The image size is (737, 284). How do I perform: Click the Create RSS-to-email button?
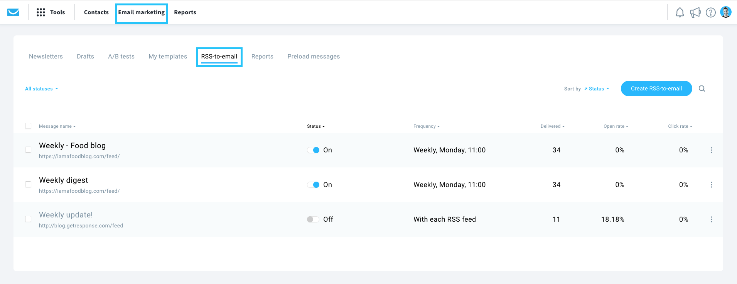pyautogui.click(x=656, y=89)
